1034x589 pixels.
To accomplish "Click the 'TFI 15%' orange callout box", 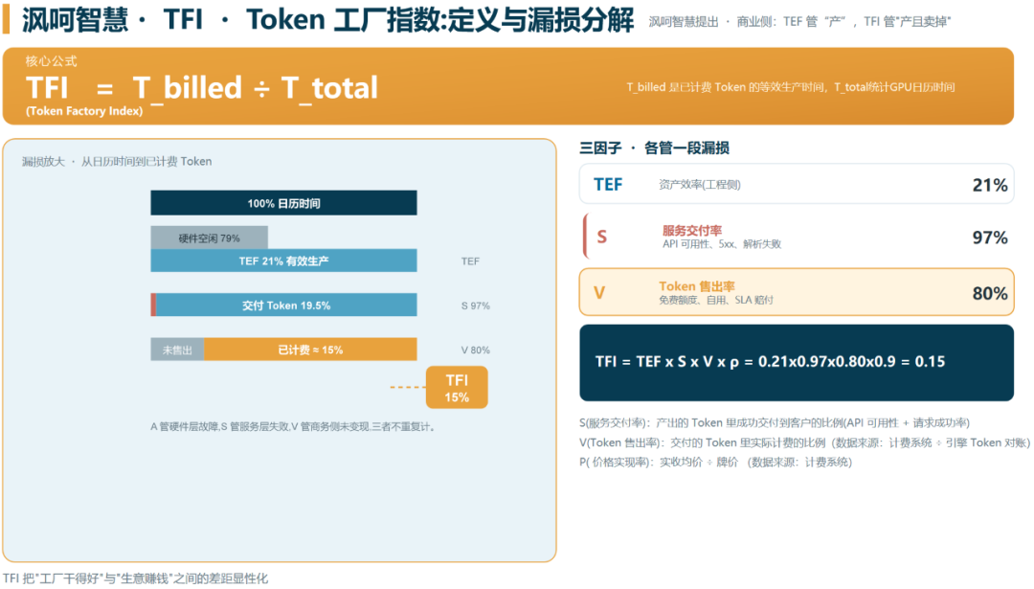I will coord(457,388).
